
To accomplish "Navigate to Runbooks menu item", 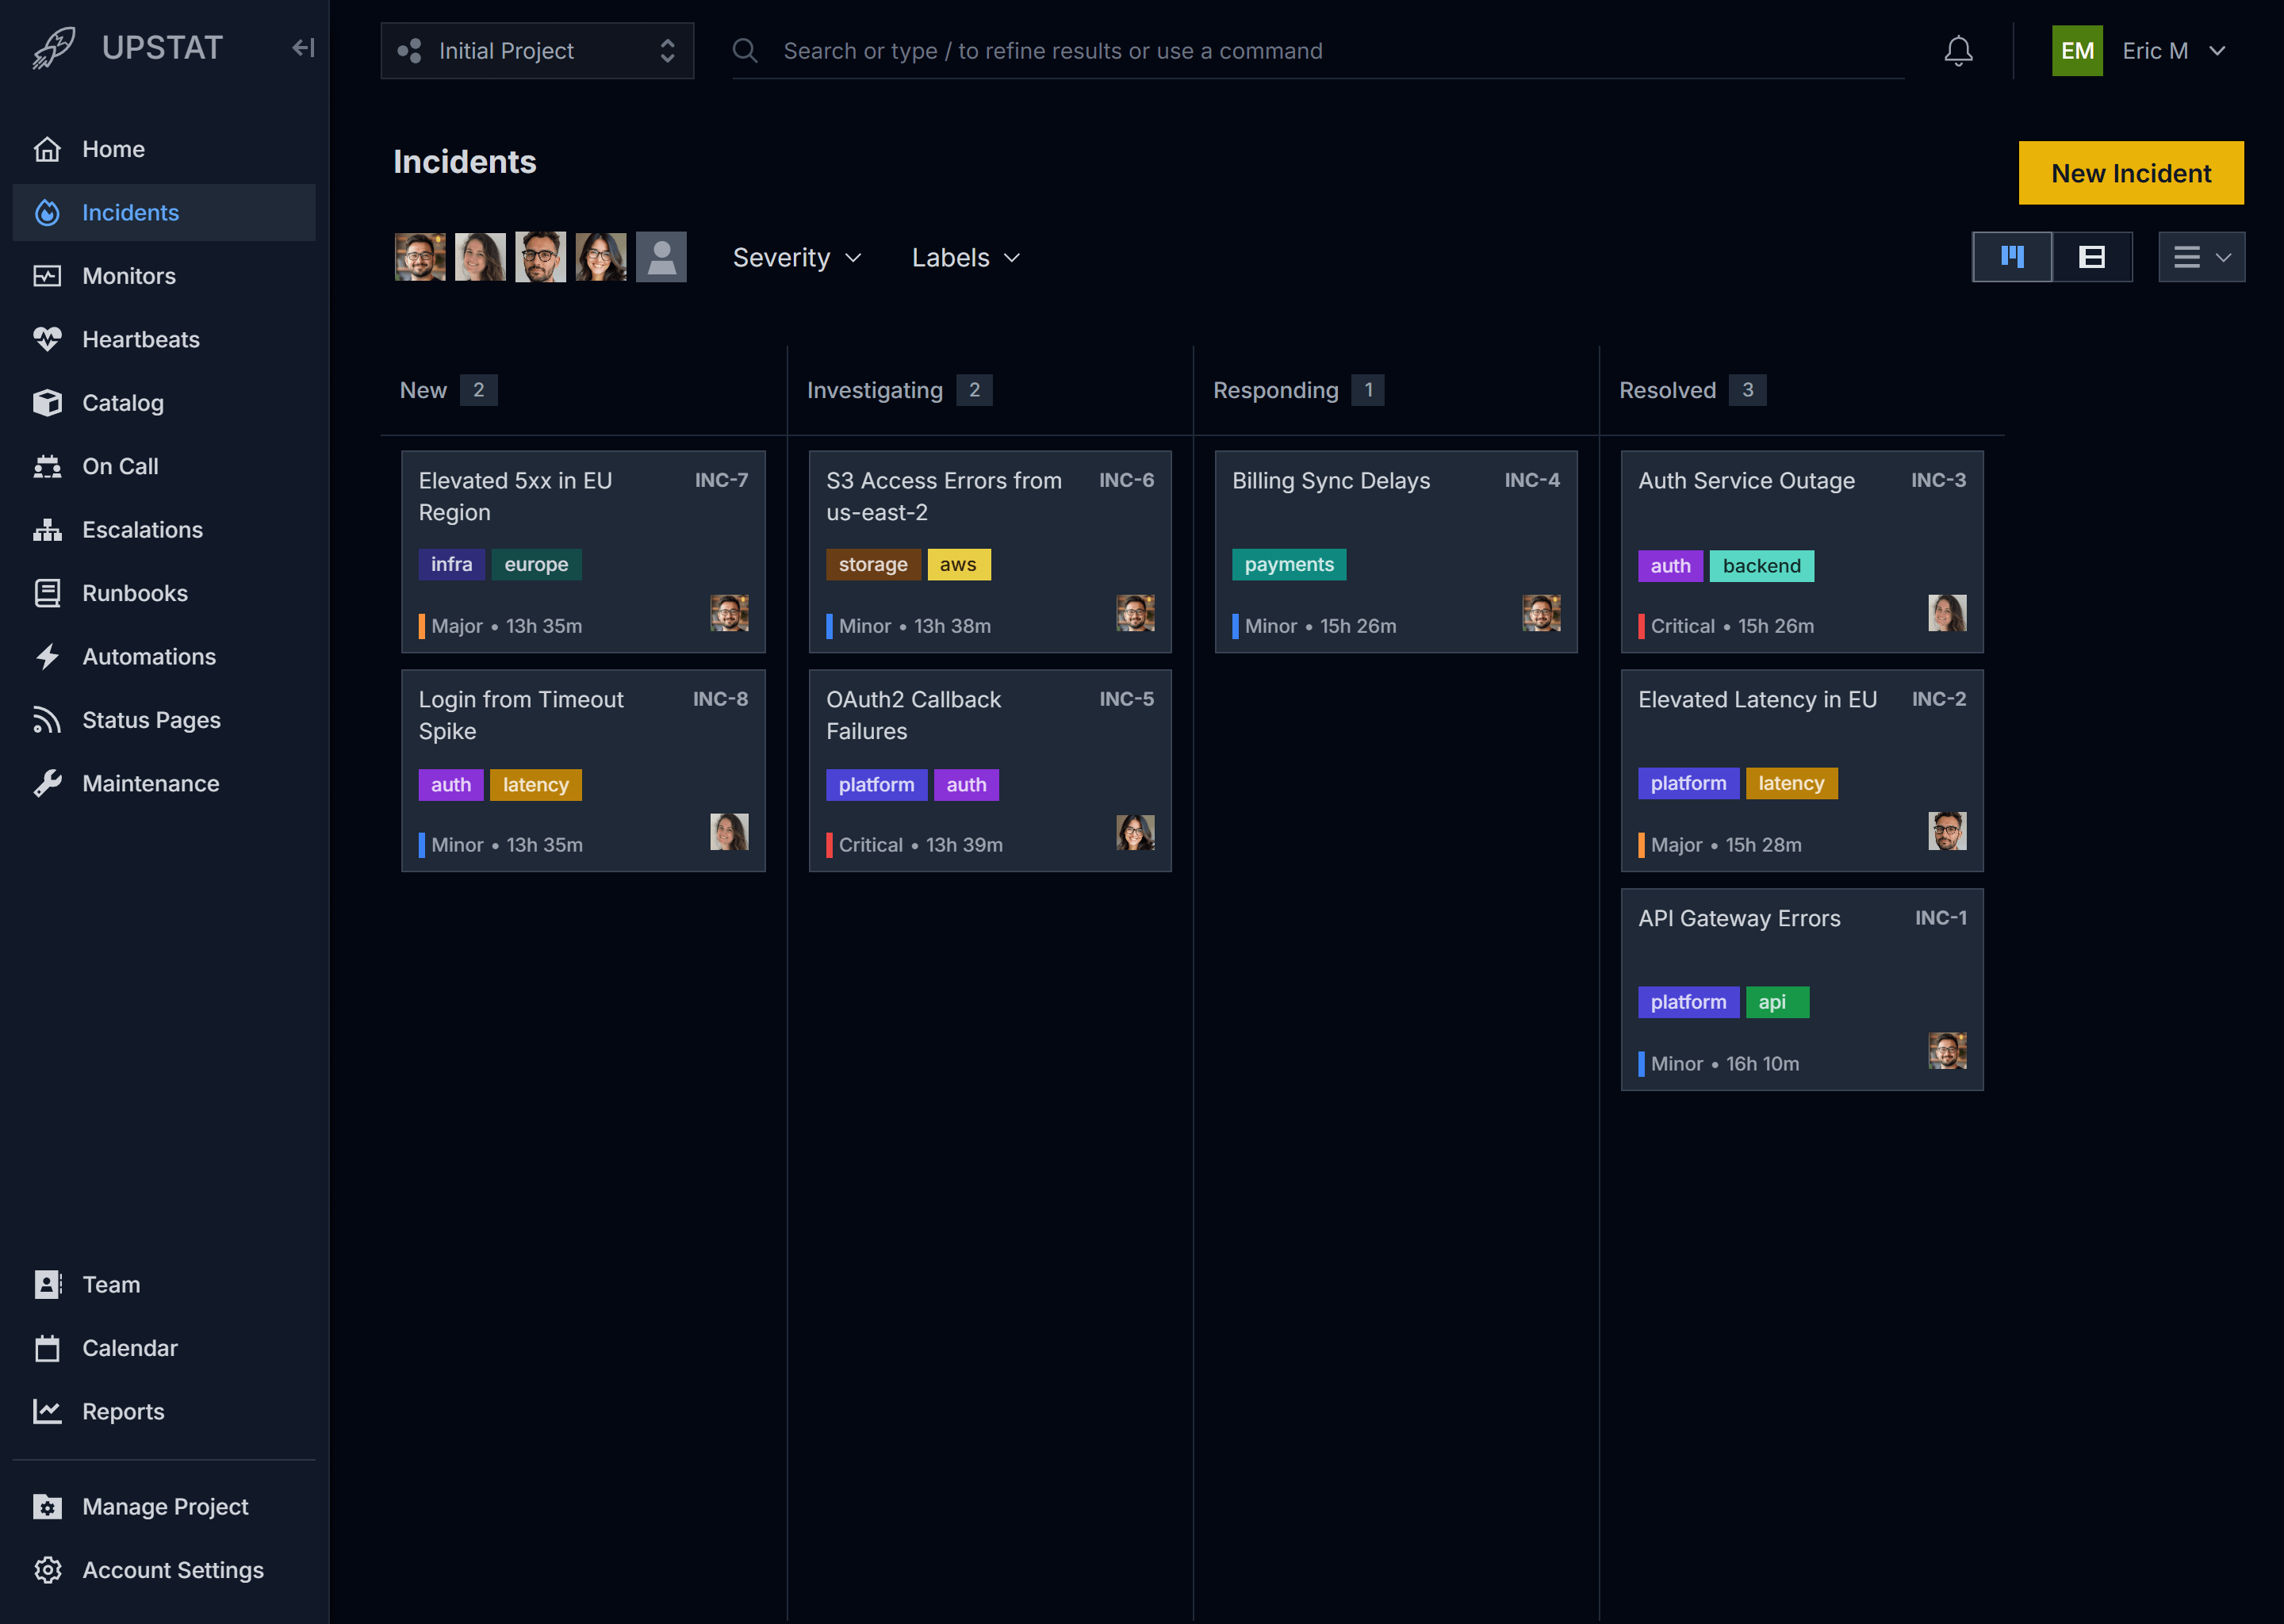I will (134, 593).
